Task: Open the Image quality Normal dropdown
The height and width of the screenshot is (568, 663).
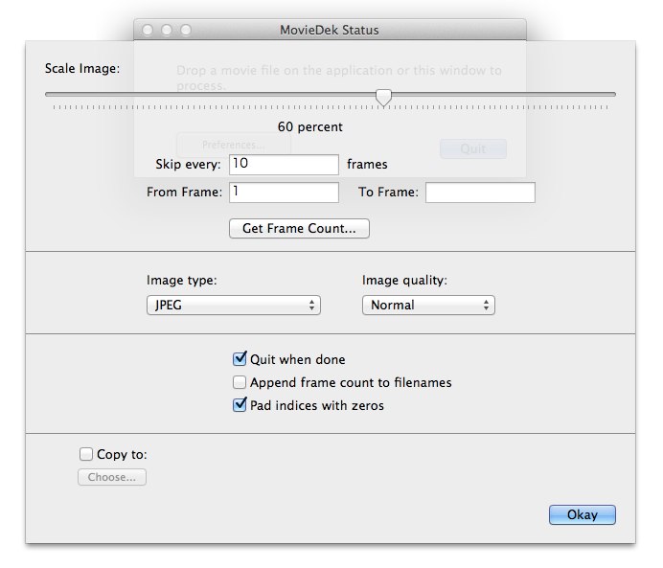Action: click(x=428, y=306)
